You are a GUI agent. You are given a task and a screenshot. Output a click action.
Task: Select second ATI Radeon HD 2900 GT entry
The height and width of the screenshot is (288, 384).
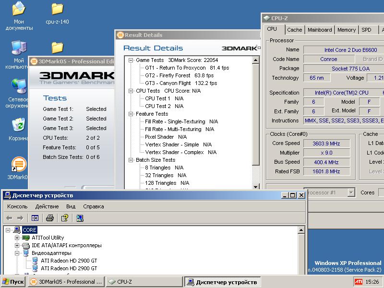click(69, 268)
